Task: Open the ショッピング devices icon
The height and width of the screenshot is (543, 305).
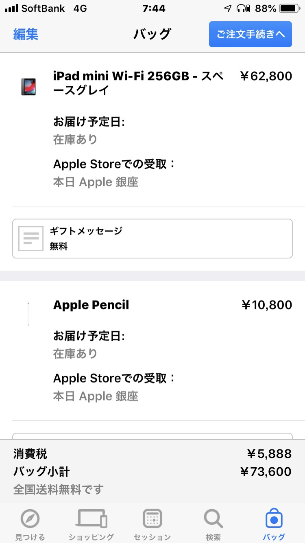Action: 91,519
